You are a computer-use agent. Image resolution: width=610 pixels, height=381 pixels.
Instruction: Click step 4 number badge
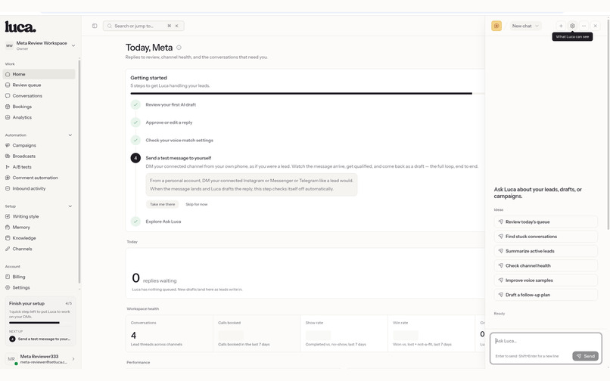(135, 158)
